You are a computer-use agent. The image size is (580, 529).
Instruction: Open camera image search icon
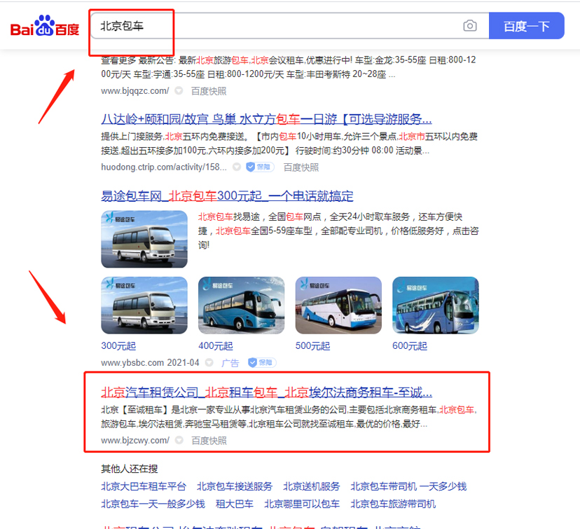pos(470,26)
